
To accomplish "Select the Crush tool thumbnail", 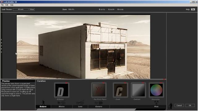I will pos(120,90).
